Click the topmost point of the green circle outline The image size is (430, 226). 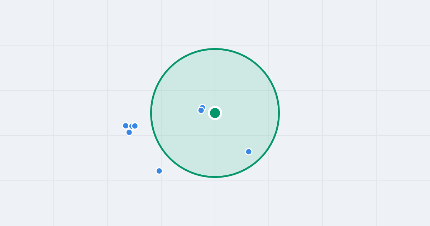pos(215,49)
